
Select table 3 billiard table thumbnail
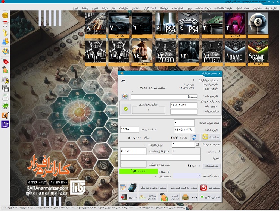click(212, 23)
